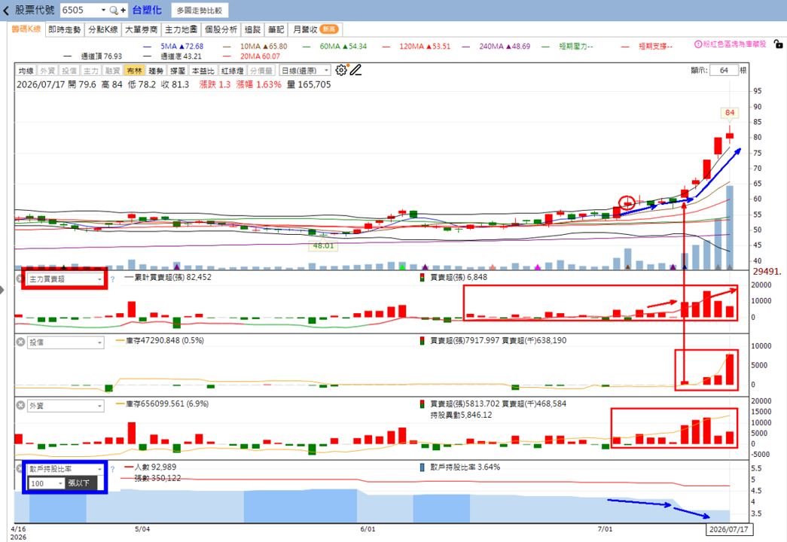Click the plus icon next to the stock search
787x542 pixels.
pyautogui.click(x=123, y=10)
